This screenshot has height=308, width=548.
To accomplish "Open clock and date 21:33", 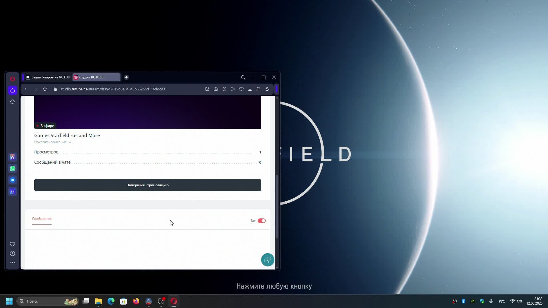I will point(534,301).
